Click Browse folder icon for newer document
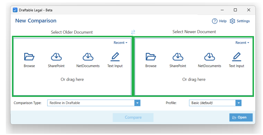This screenshot has width=263, height=135. pos(151,57)
